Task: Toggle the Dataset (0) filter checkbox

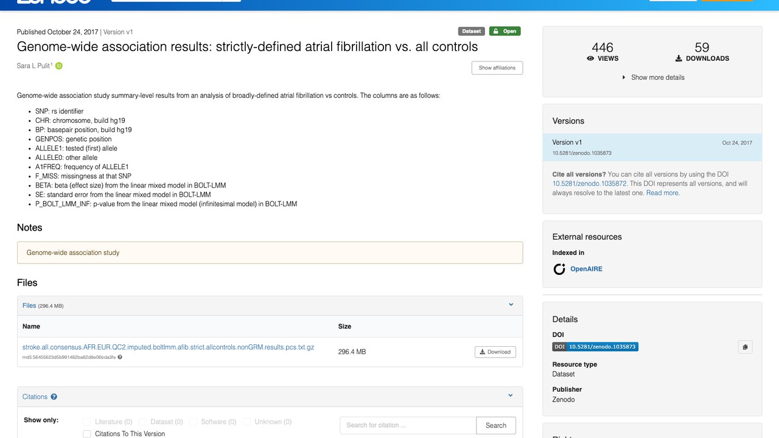Action: coord(142,422)
